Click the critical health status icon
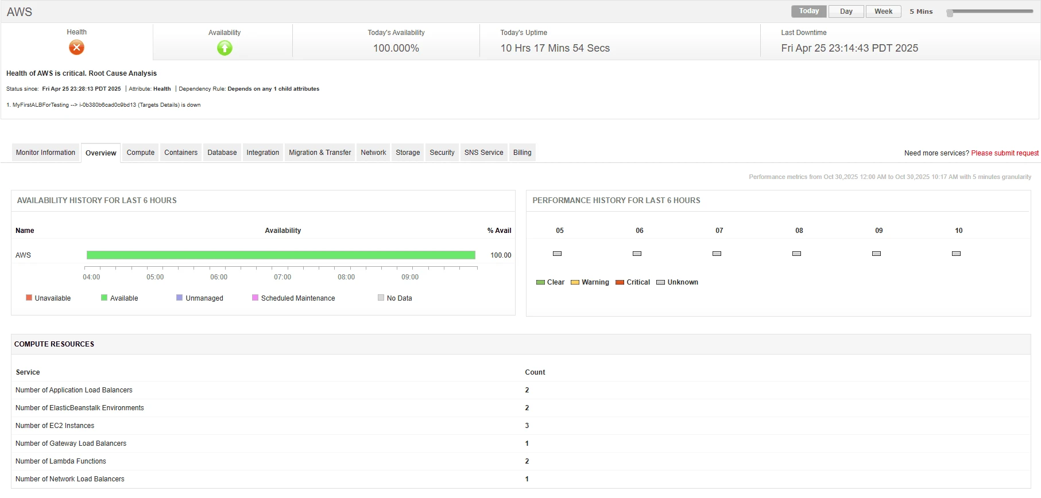The height and width of the screenshot is (498, 1041). [x=76, y=47]
